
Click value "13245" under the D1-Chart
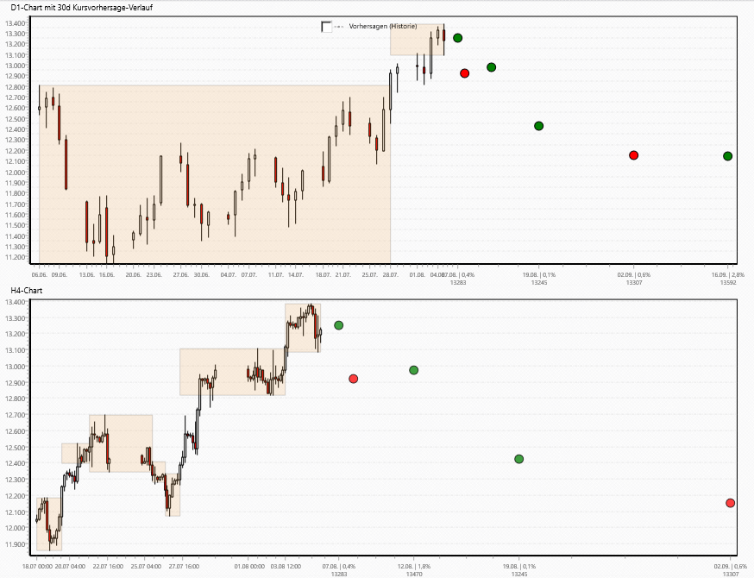[539, 283]
